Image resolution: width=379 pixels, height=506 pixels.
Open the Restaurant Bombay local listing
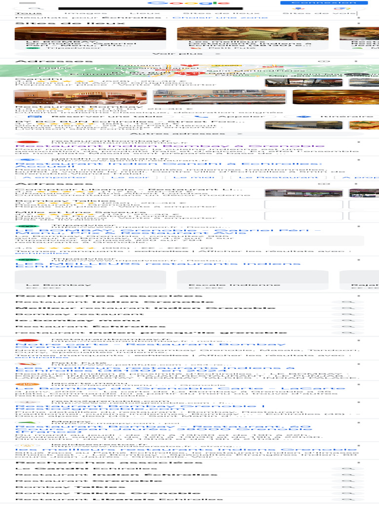pos(148,110)
